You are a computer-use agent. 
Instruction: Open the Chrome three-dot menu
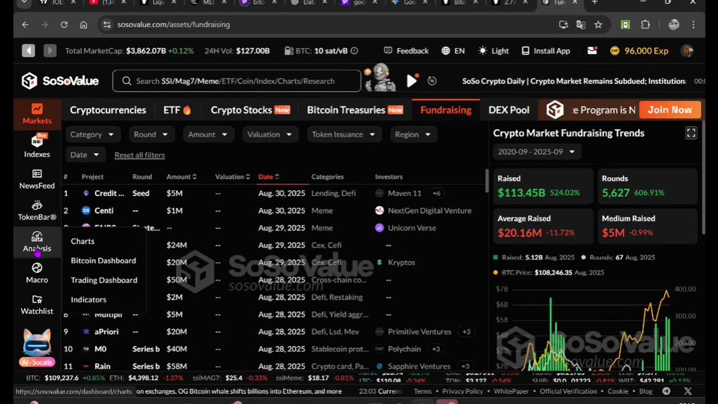(x=693, y=25)
